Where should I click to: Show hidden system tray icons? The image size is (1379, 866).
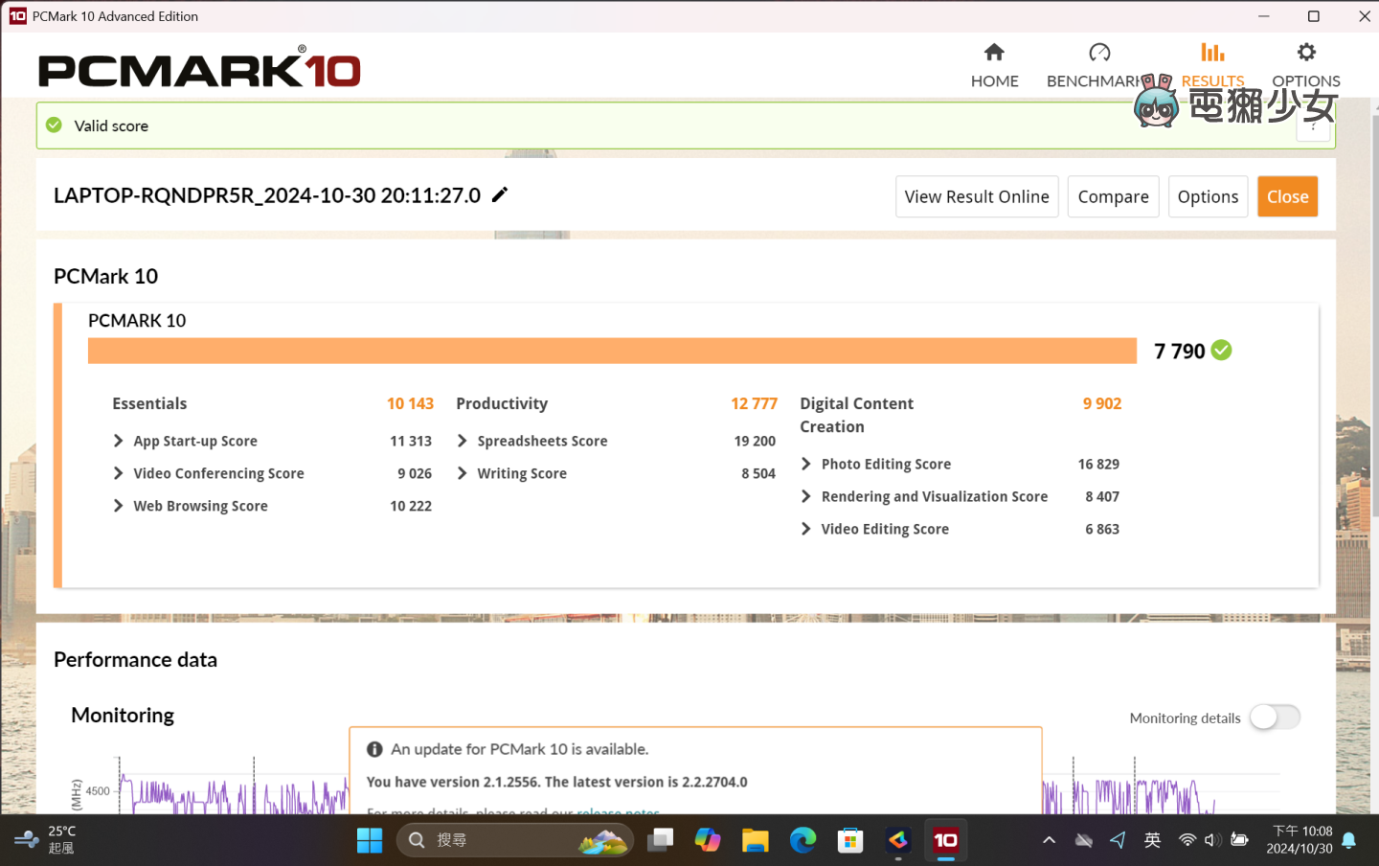1049,840
